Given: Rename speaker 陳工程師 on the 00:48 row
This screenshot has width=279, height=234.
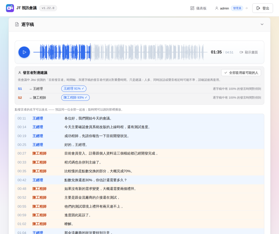Looking at the screenshot, I should tap(40, 189).
